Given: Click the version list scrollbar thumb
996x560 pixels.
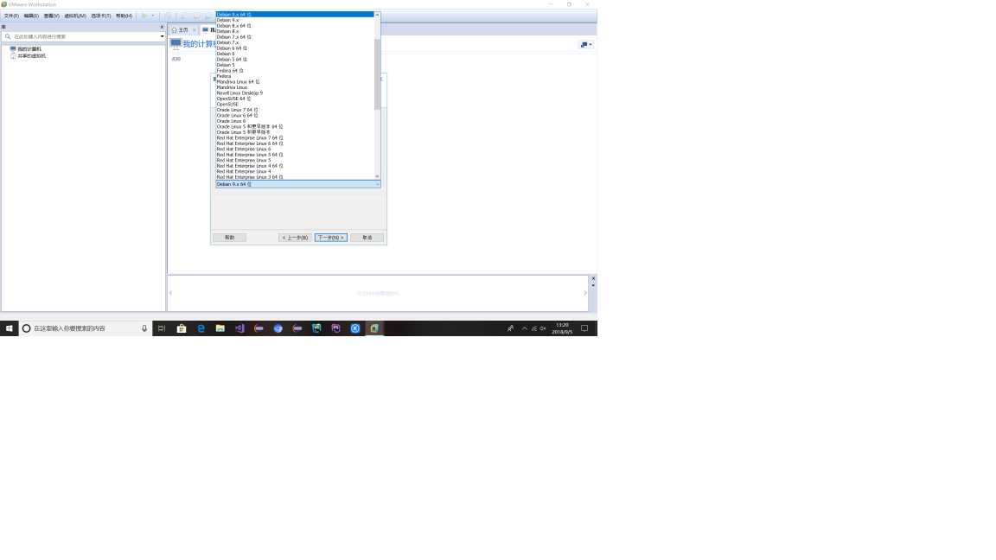Looking at the screenshot, I should pyautogui.click(x=377, y=74).
